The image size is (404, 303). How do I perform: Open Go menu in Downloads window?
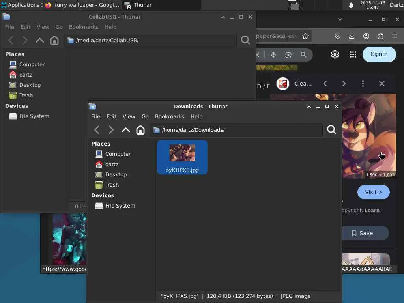coord(145,116)
